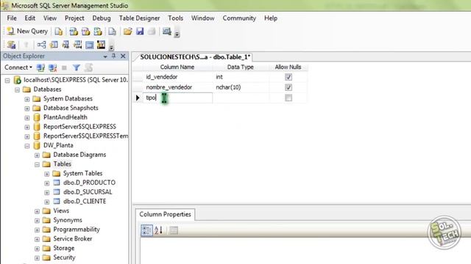Screen dimensions: 471x264
Task: Select the Service Broker folder
Action: tap(73, 238)
